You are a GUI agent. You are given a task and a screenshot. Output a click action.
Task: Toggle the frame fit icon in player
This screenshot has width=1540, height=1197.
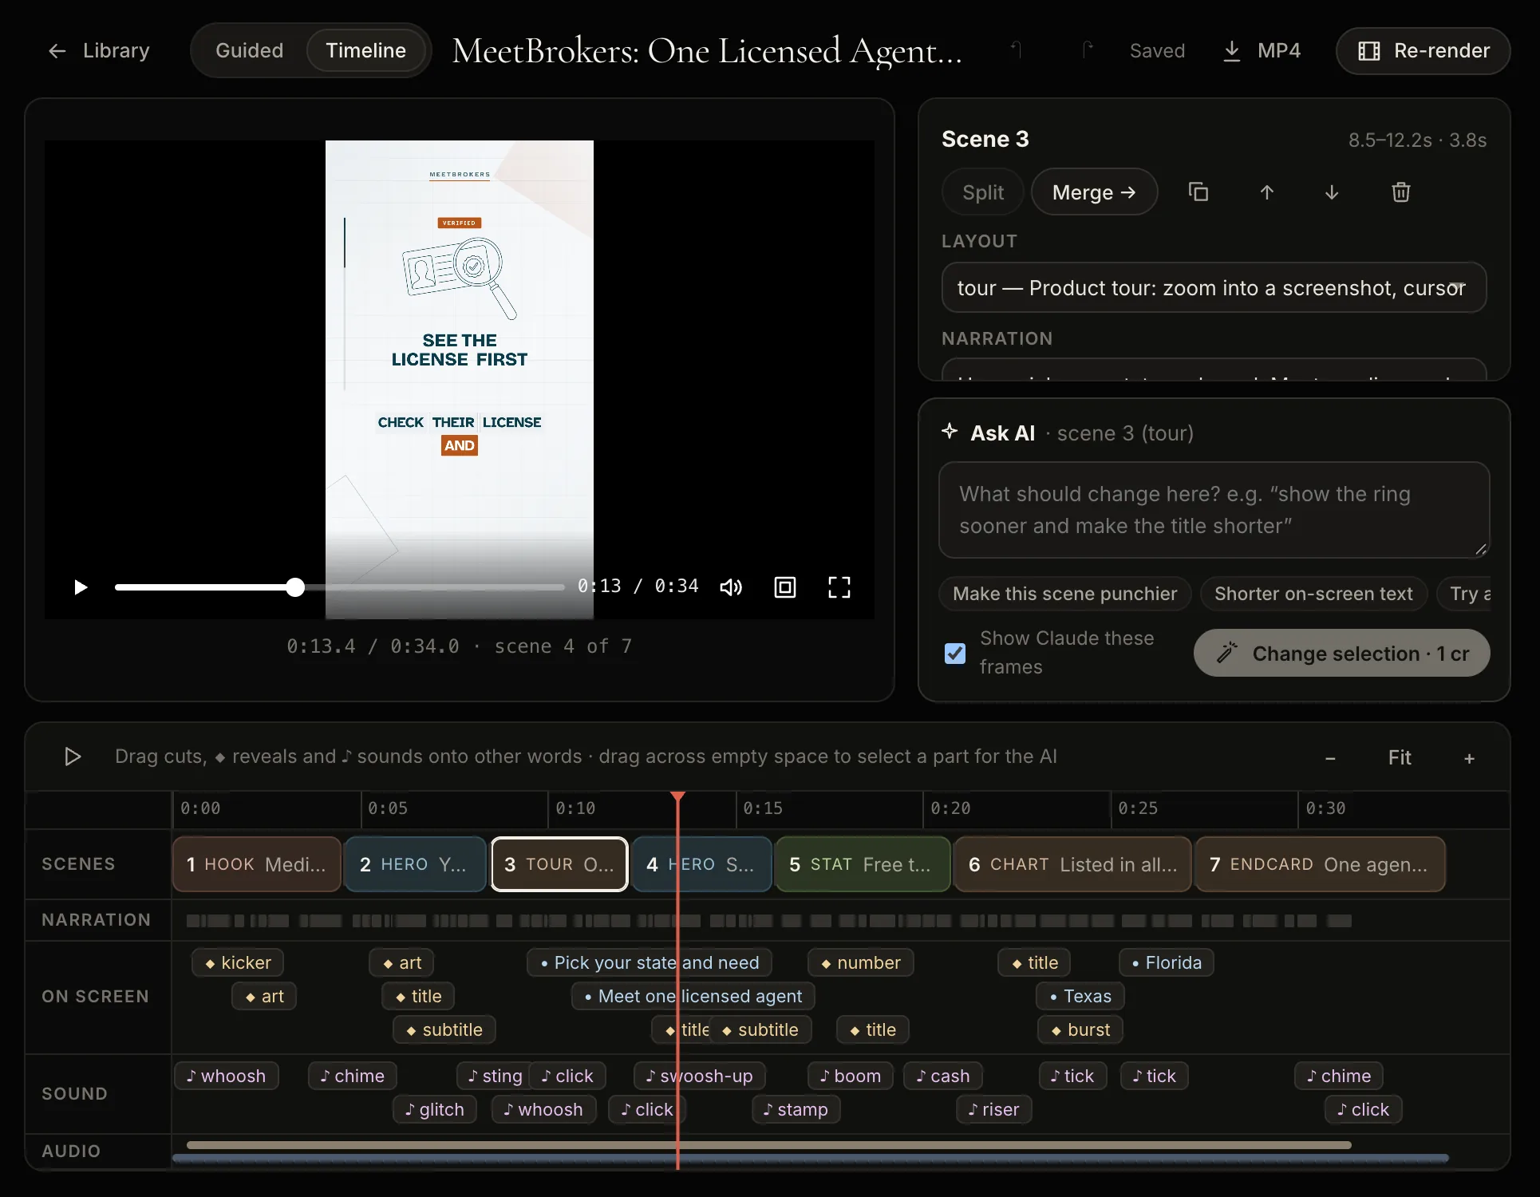click(785, 587)
